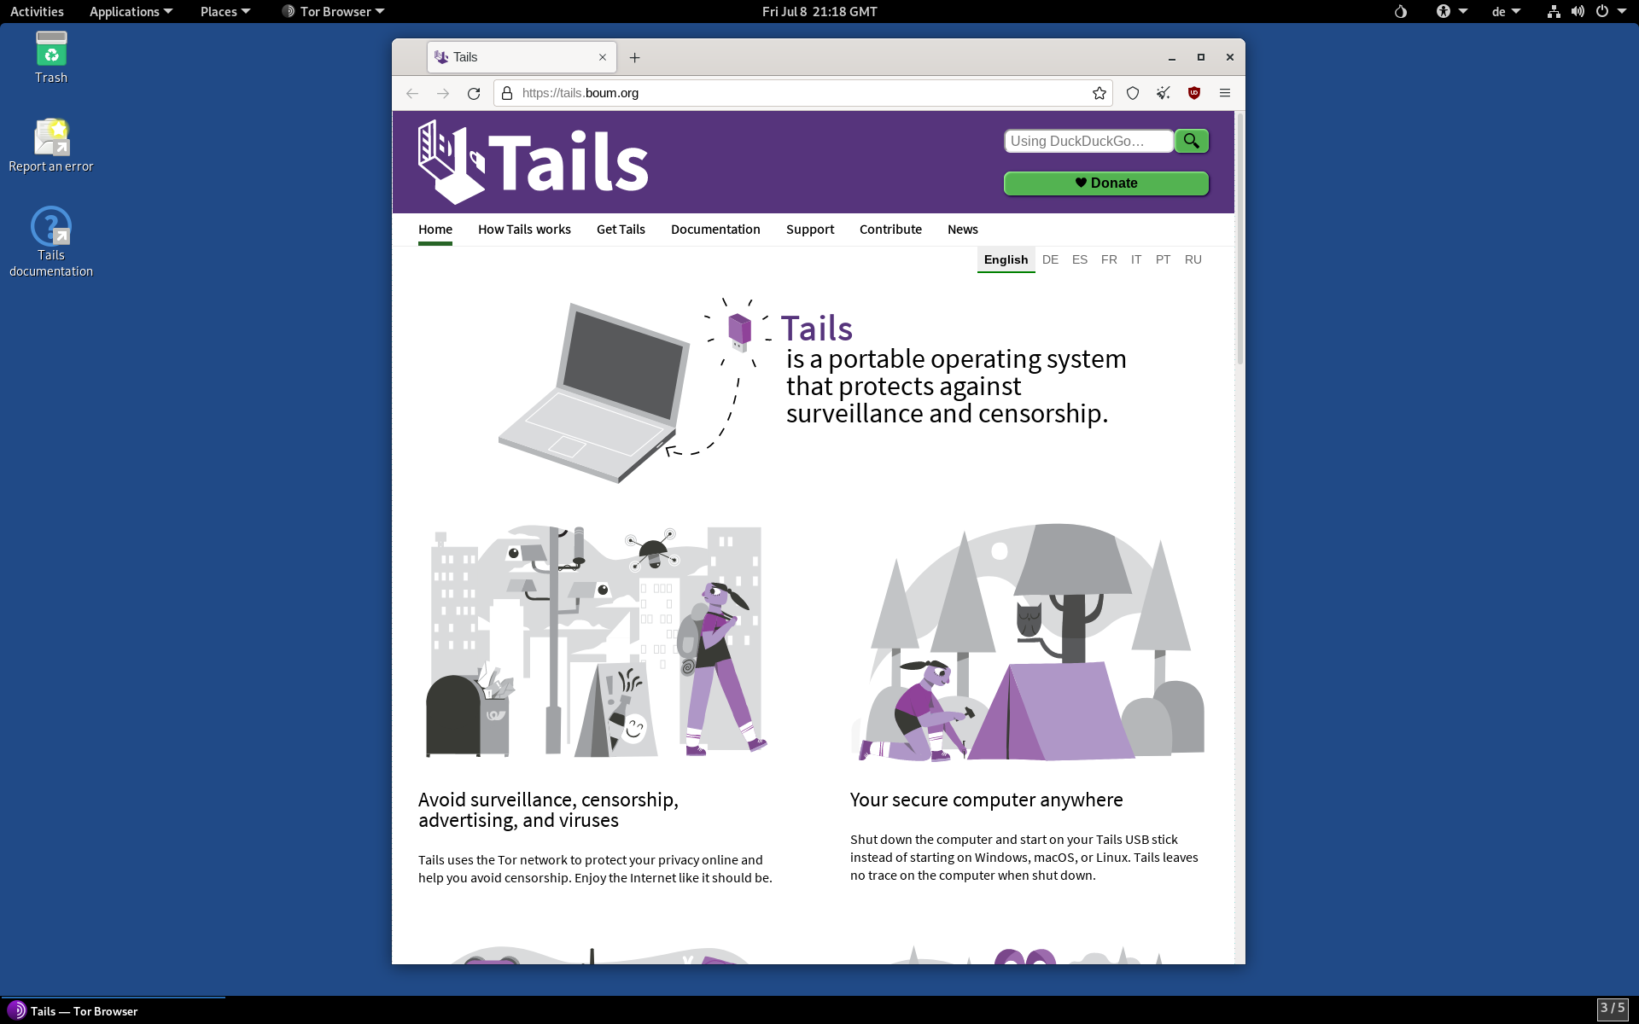Maximize the Tor Browser window

tap(1201, 57)
